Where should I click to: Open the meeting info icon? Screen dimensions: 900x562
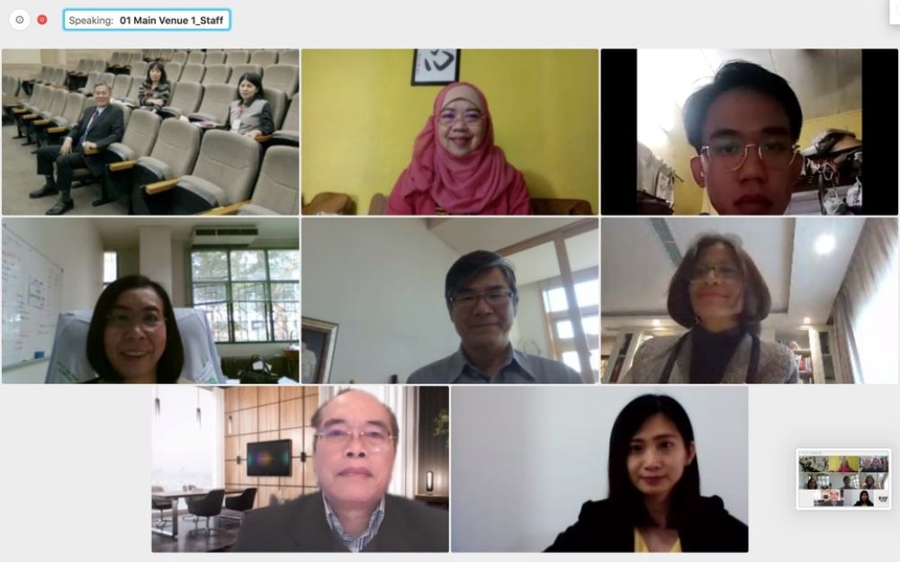click(20, 20)
